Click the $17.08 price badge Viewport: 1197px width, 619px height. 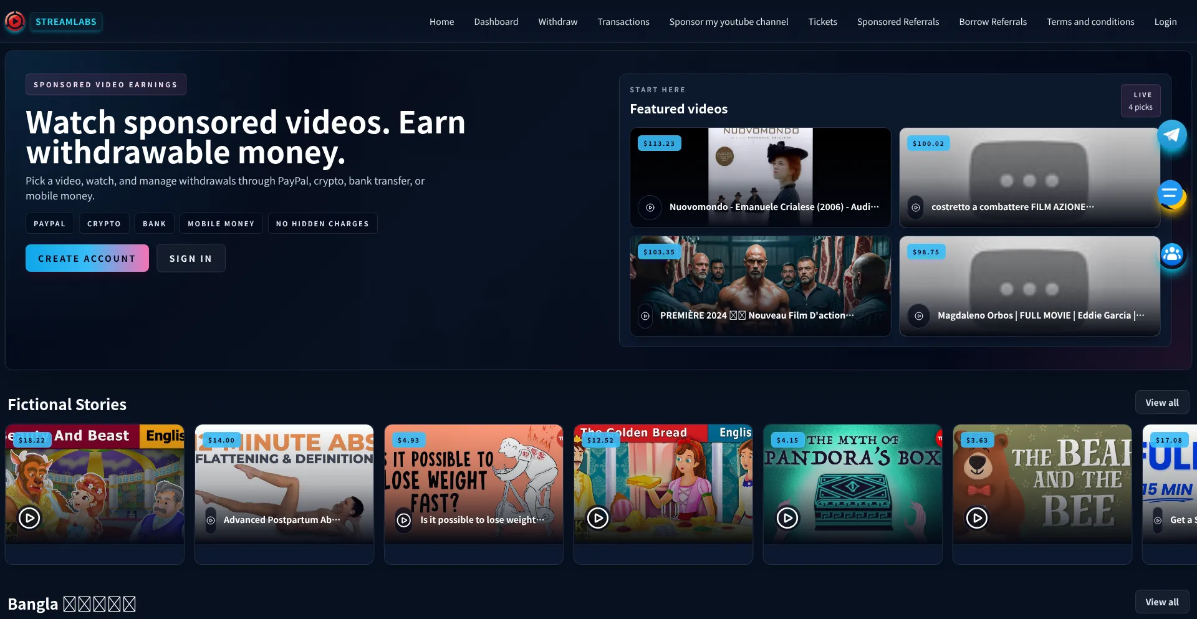[1169, 440]
